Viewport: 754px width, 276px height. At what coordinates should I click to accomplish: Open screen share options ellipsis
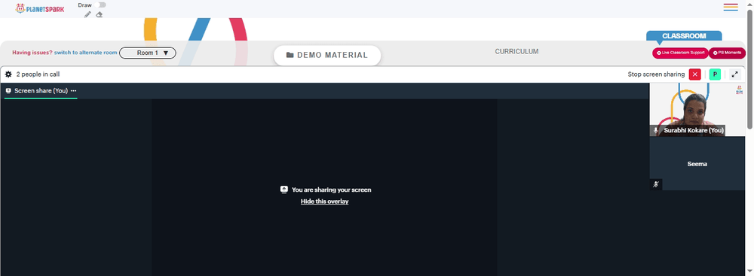(74, 91)
